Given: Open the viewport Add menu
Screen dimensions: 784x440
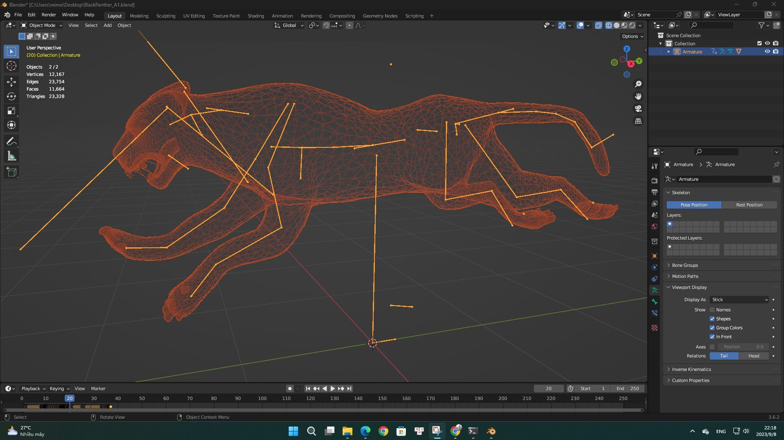Looking at the screenshot, I should click(107, 25).
